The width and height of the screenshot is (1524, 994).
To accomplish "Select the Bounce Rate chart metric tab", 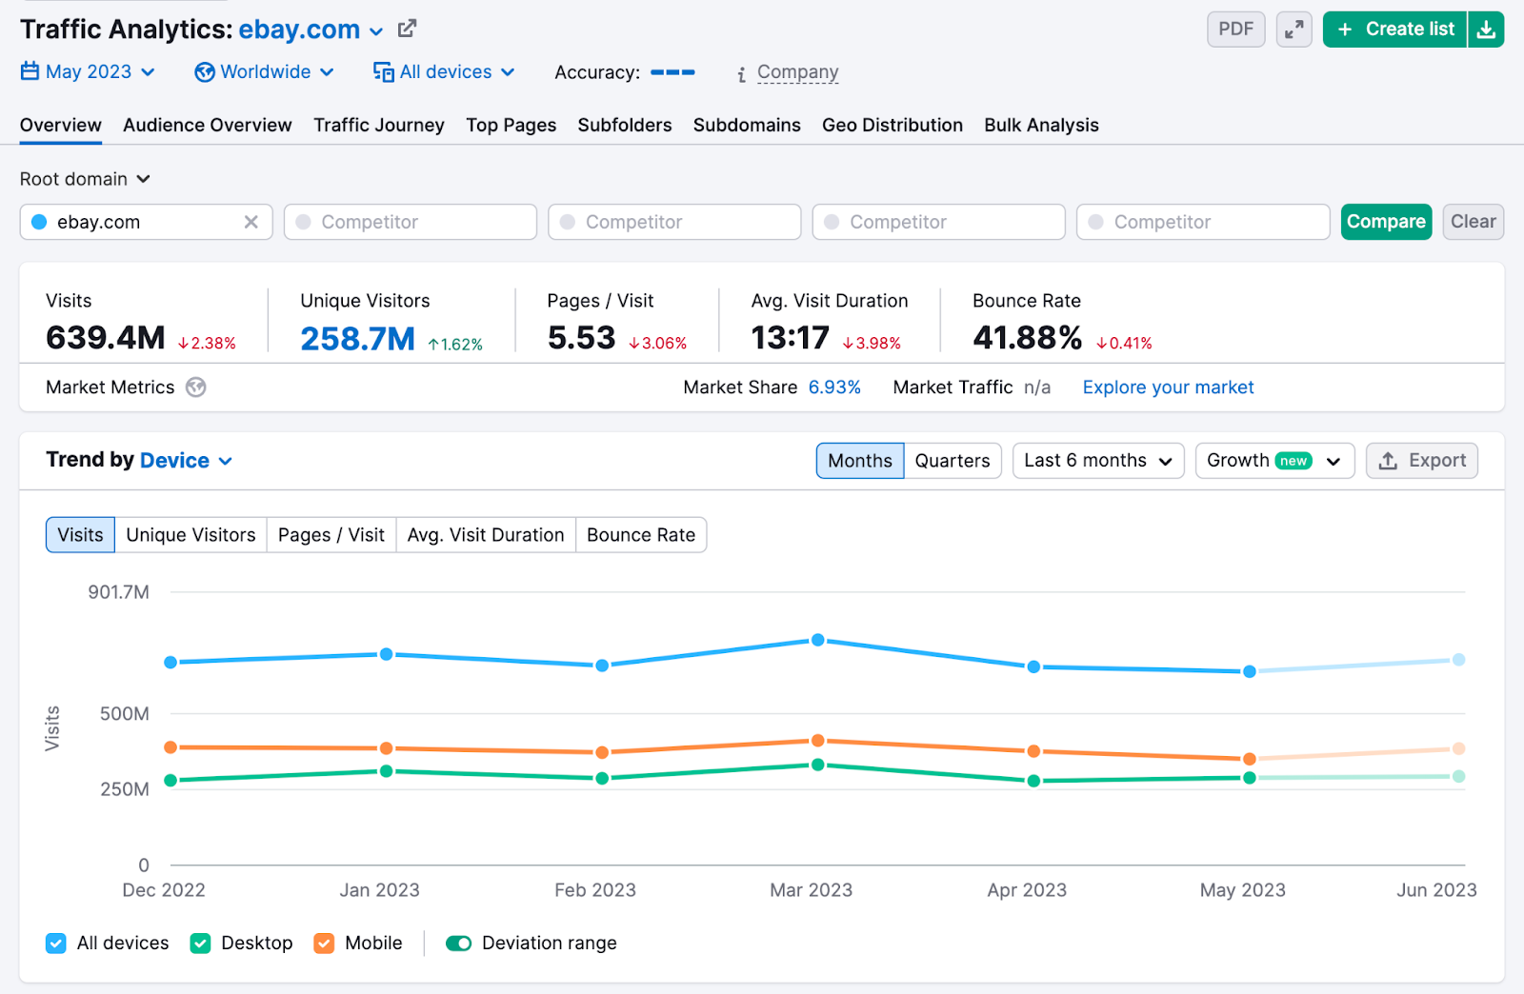I will click(641, 535).
